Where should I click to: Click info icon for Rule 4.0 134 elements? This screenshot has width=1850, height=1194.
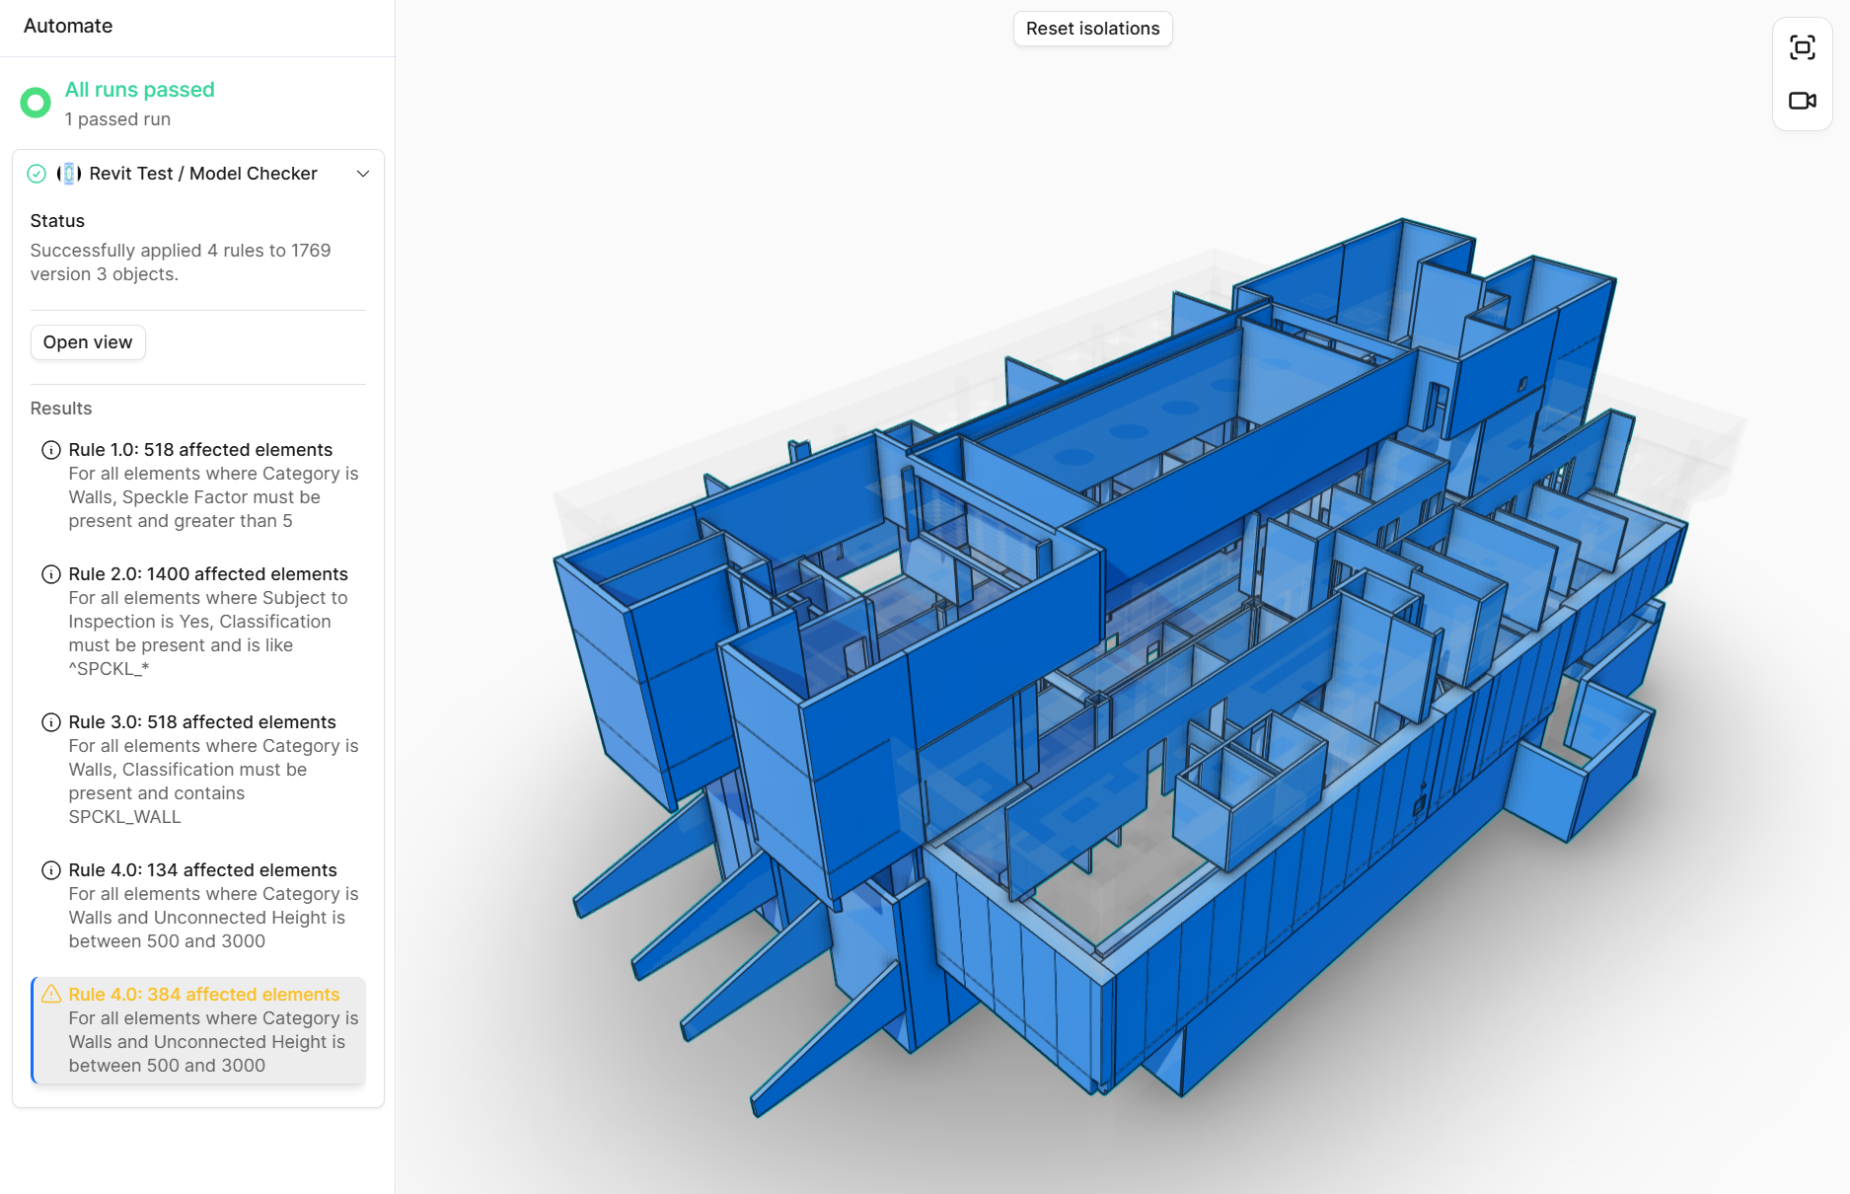[51, 870]
